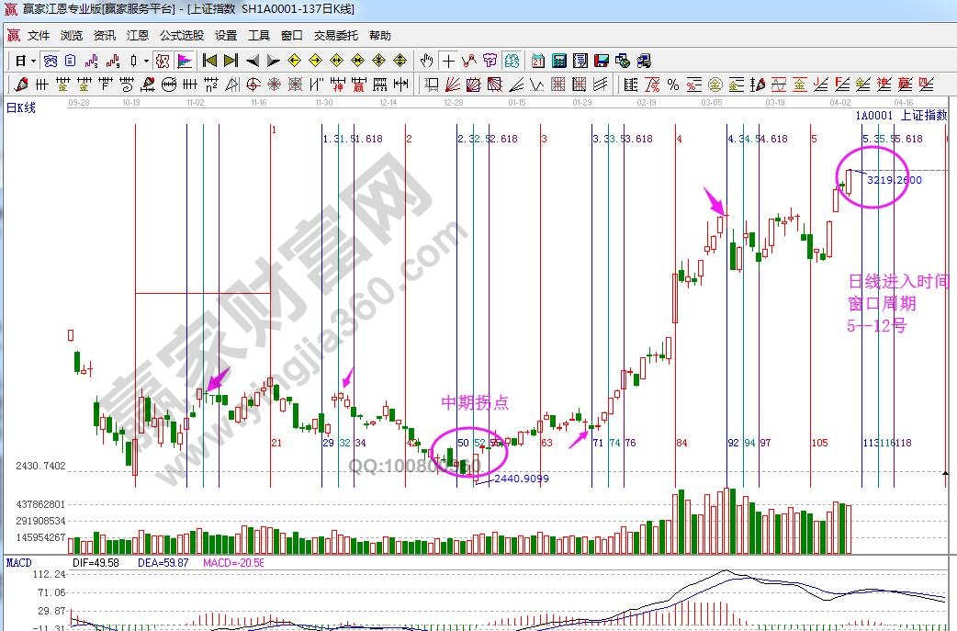Open the 公式选股 menu
Screen dimensions: 957x631
pyautogui.click(x=182, y=36)
